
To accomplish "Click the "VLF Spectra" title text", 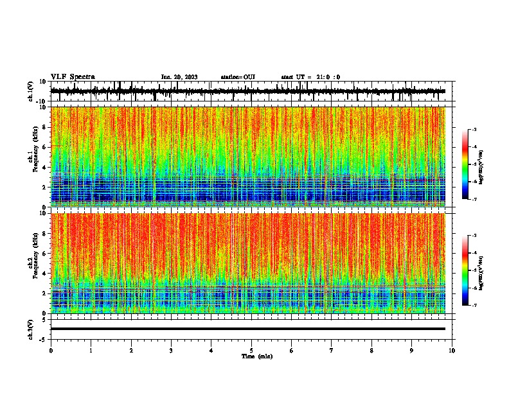I will (x=73, y=76).
